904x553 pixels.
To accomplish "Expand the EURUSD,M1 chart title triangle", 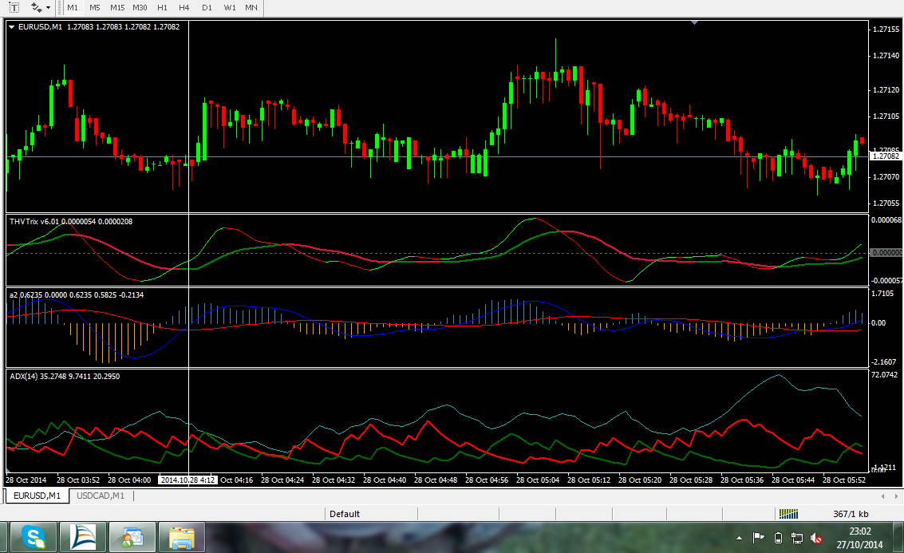I will coord(11,27).
